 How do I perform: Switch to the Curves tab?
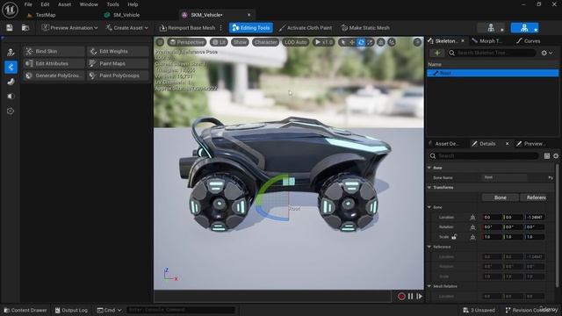pos(529,41)
